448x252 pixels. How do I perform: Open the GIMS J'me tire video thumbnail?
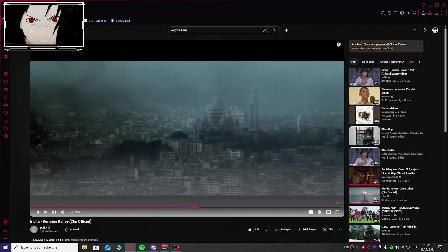pos(364,233)
